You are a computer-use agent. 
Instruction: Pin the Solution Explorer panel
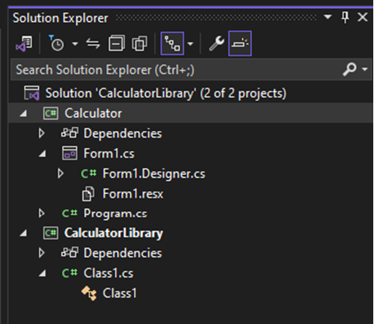345,17
